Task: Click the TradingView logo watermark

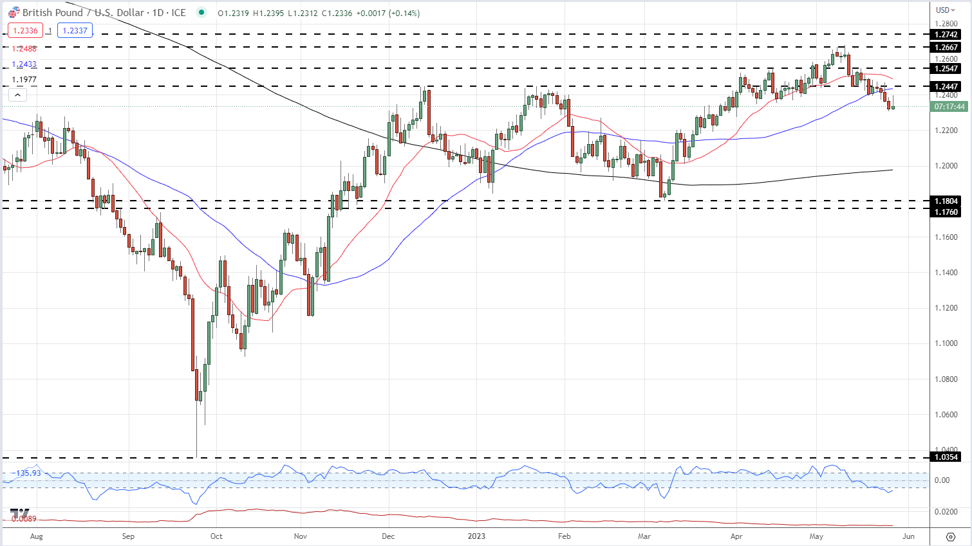Action: 19,514
